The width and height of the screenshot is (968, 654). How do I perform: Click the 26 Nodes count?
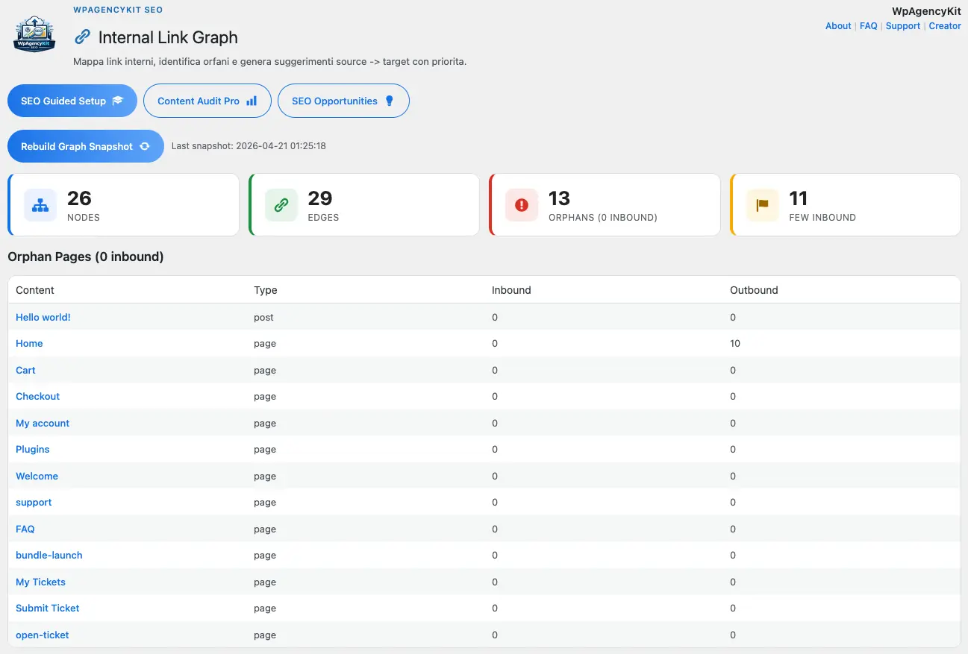click(79, 198)
